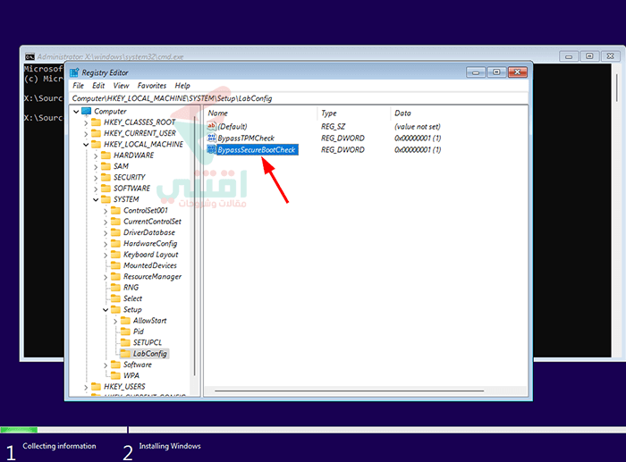Click Keyboard Layout folder icon
This screenshot has height=462, width=626.
pyautogui.click(x=115, y=254)
